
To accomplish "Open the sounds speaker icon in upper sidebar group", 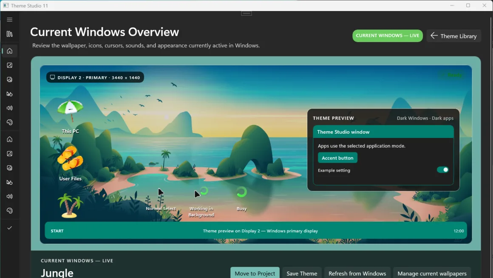I will click(9, 108).
